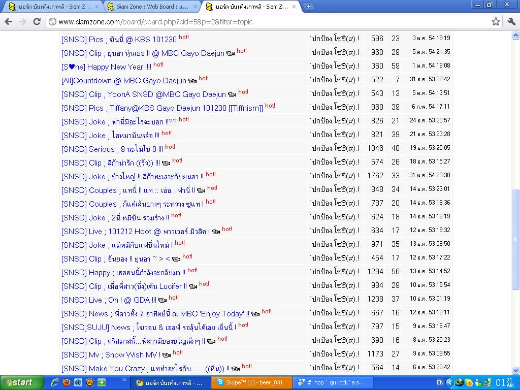Open the nop ` gu rock taskbar window
Screen dimensions: 520x390
[x=333, y=383]
